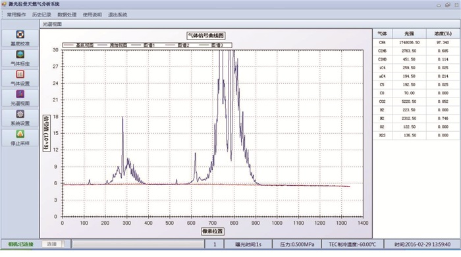Click intensity value 70.00
Screen dimensions: 461x257
click(409, 93)
